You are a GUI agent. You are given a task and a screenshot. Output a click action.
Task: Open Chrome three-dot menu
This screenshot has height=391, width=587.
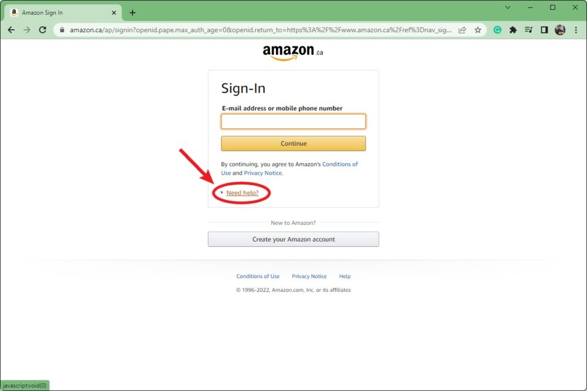576,30
